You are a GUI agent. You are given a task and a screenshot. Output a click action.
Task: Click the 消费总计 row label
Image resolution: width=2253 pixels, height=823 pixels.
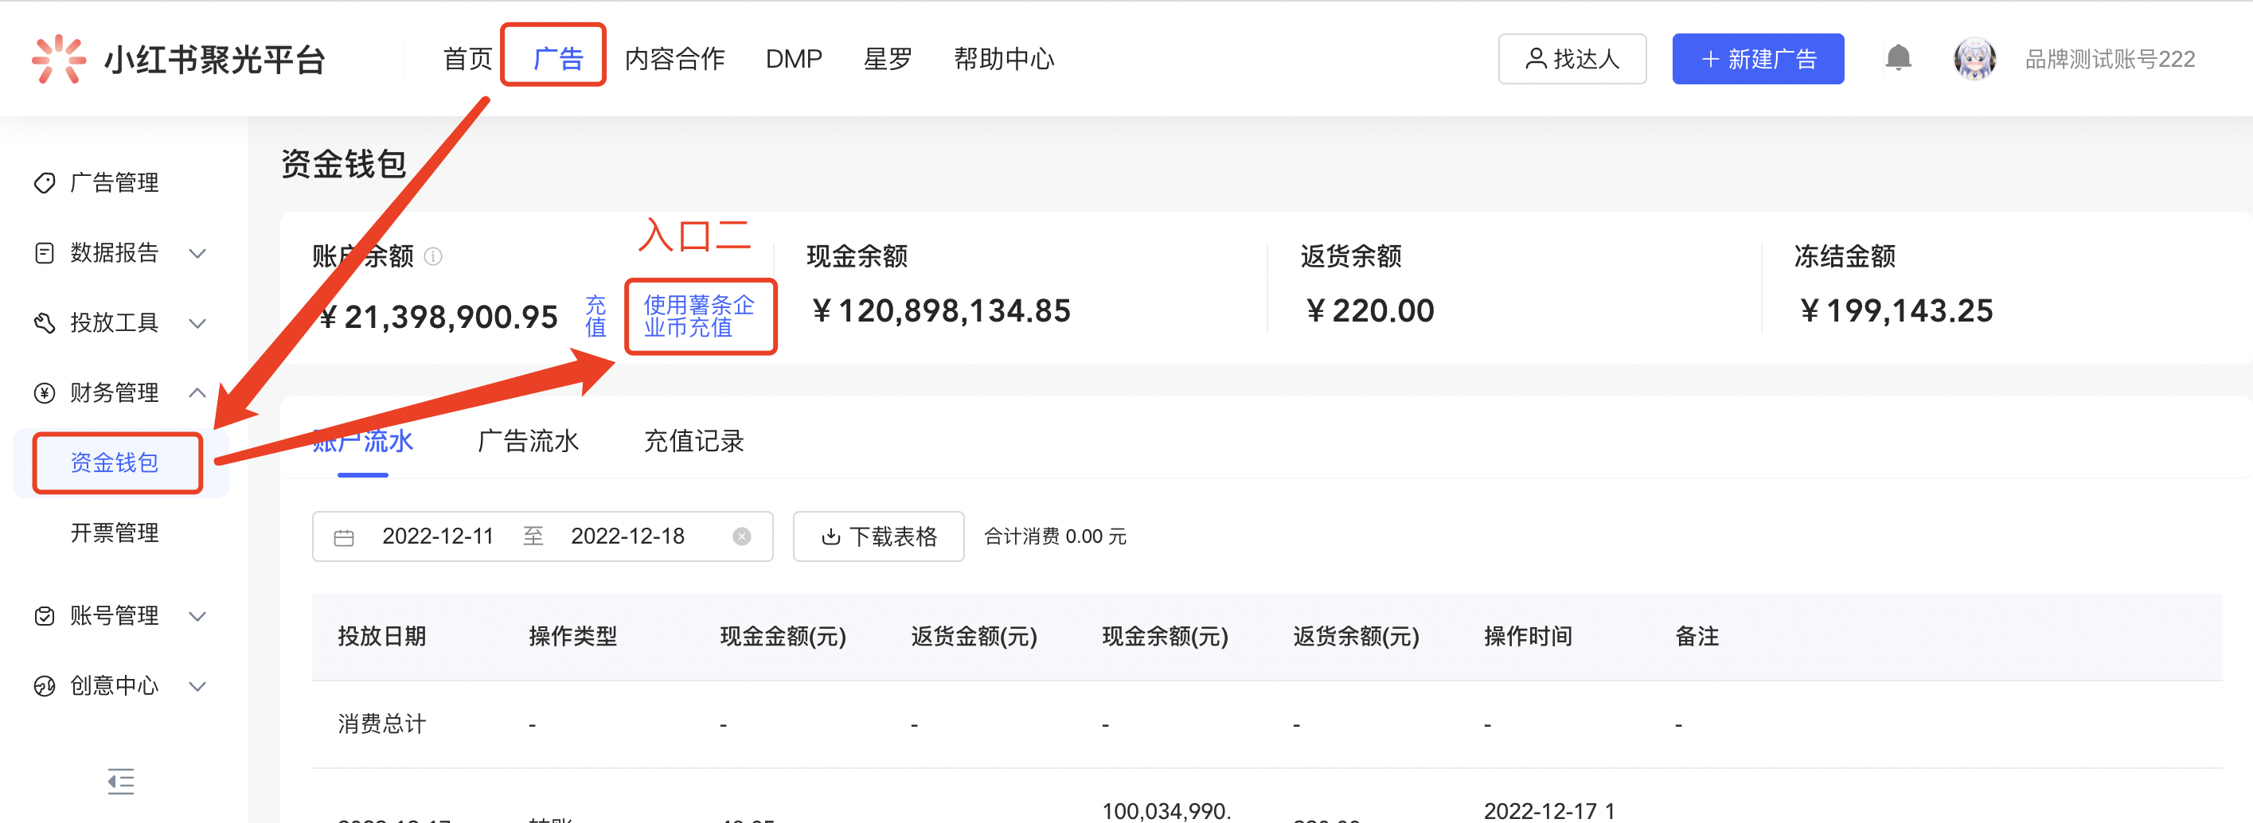[381, 724]
